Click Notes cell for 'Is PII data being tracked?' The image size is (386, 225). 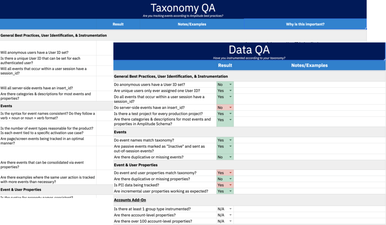pos(309,185)
